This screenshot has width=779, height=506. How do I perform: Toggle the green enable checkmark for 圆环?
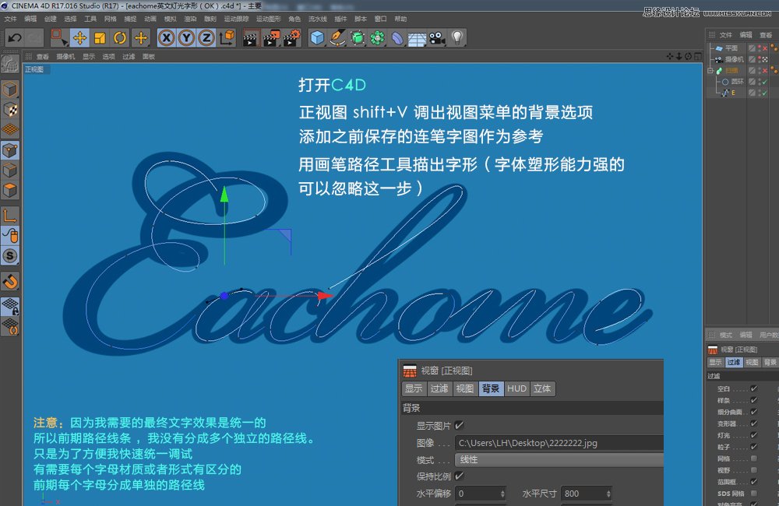pos(765,82)
